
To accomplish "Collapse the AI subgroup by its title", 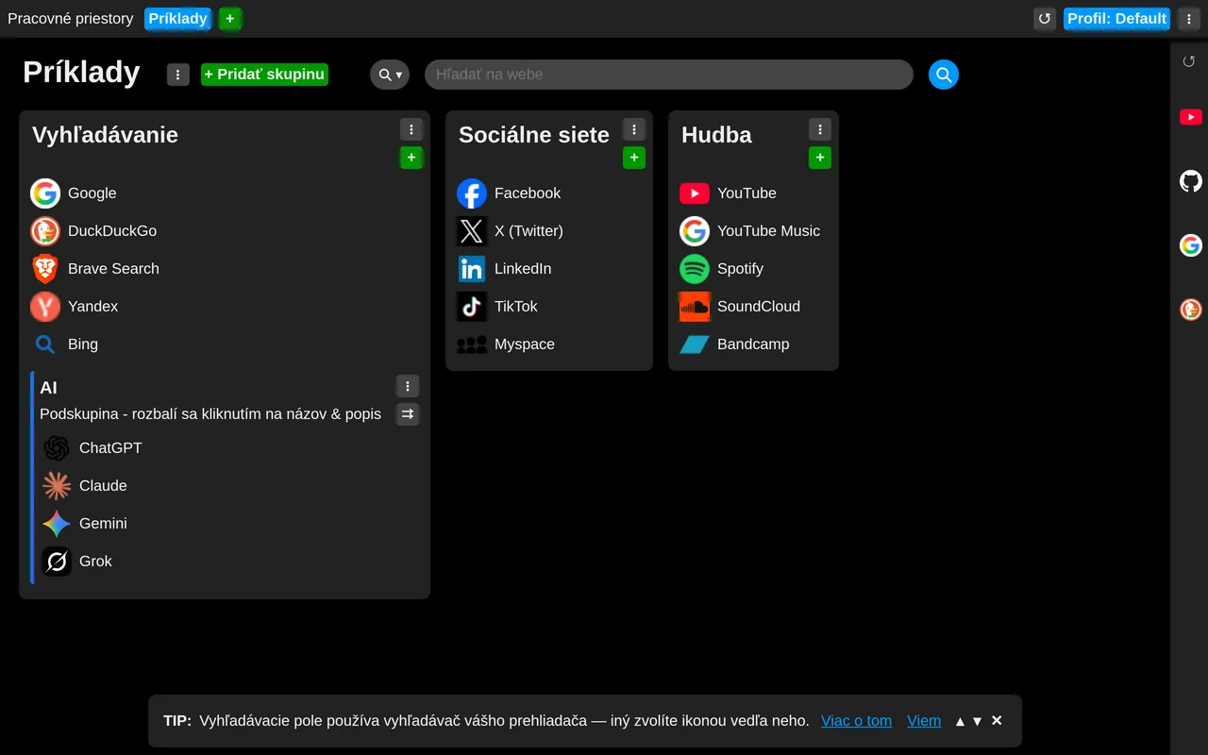I will [x=49, y=388].
